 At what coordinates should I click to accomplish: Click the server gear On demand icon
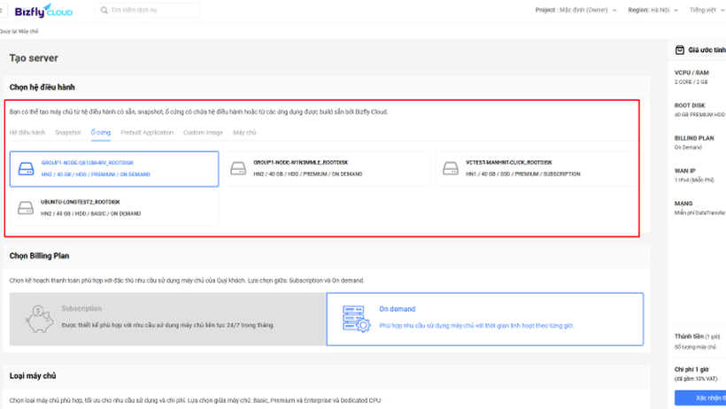(x=357, y=319)
